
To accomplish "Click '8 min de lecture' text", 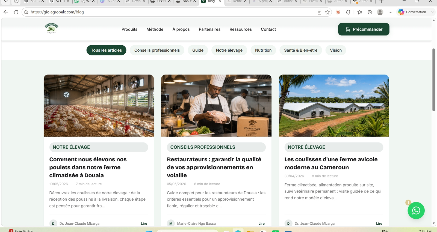I will point(325,176).
